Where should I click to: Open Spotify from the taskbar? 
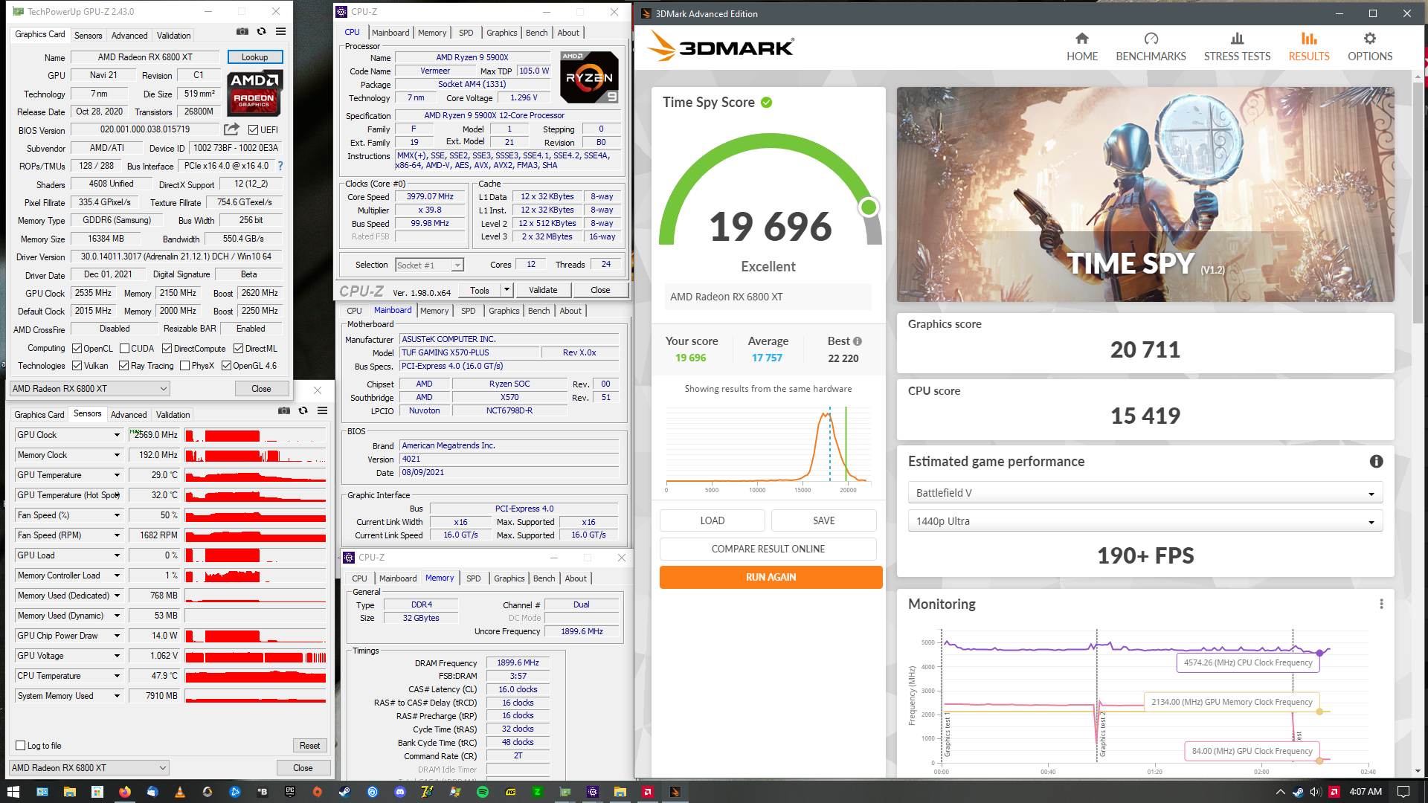point(482,792)
